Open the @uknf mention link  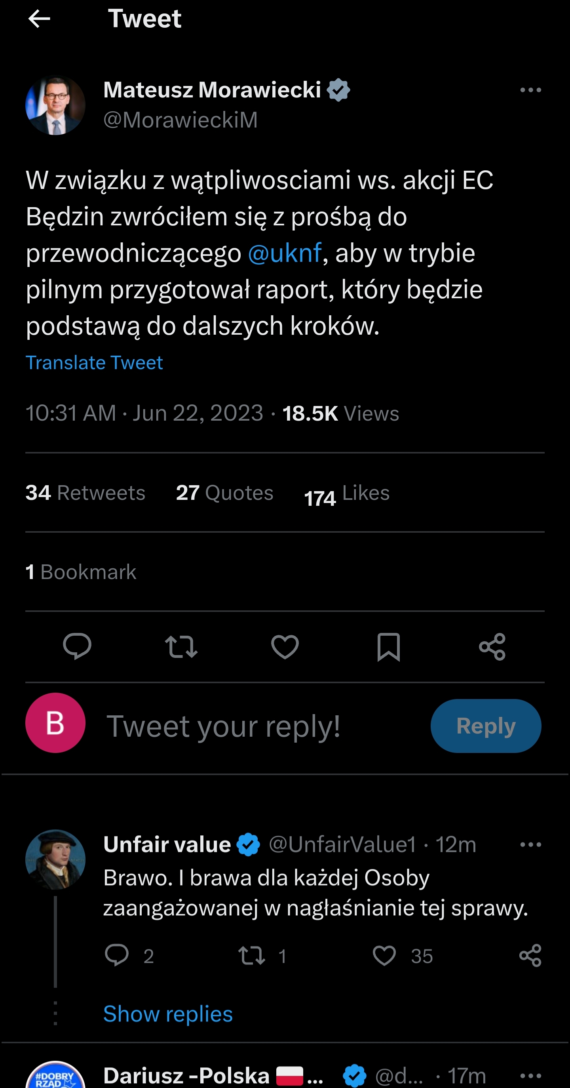pos(285,253)
